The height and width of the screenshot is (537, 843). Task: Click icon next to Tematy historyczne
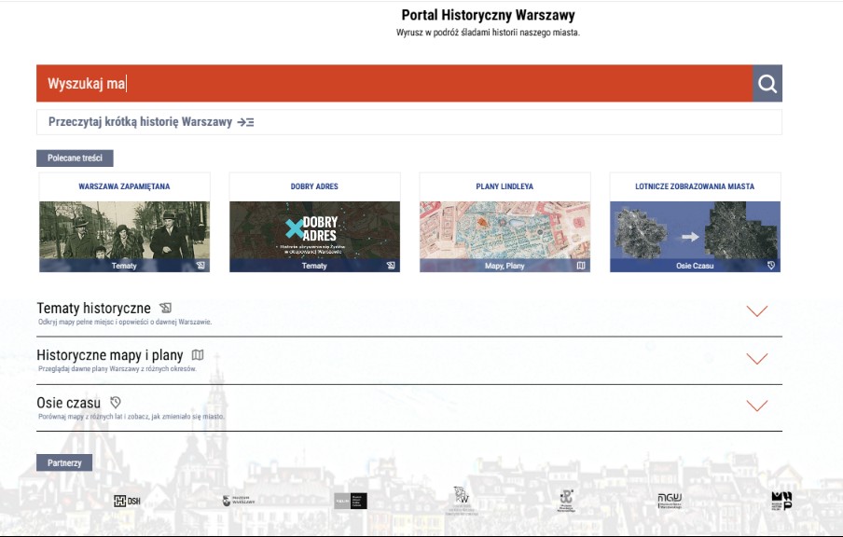pos(166,308)
